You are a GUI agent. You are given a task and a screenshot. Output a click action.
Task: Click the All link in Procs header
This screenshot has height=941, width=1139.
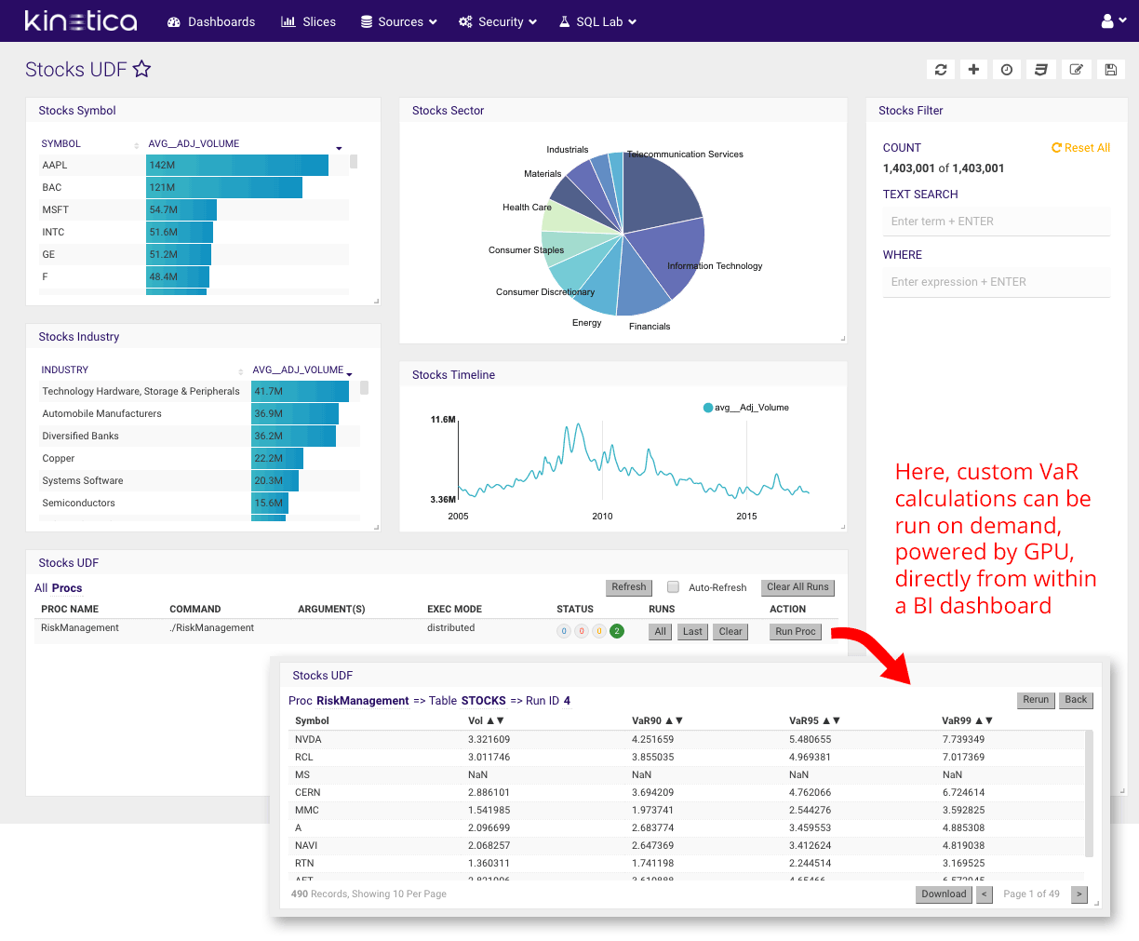[41, 588]
